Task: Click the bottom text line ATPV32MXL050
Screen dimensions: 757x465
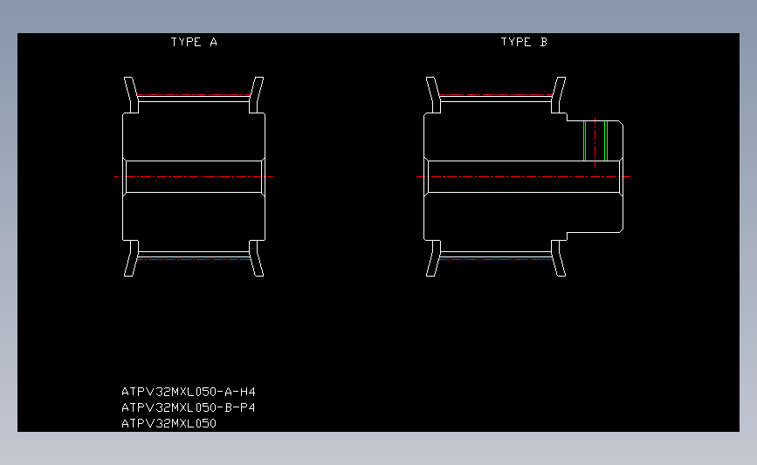Action: 169,423
